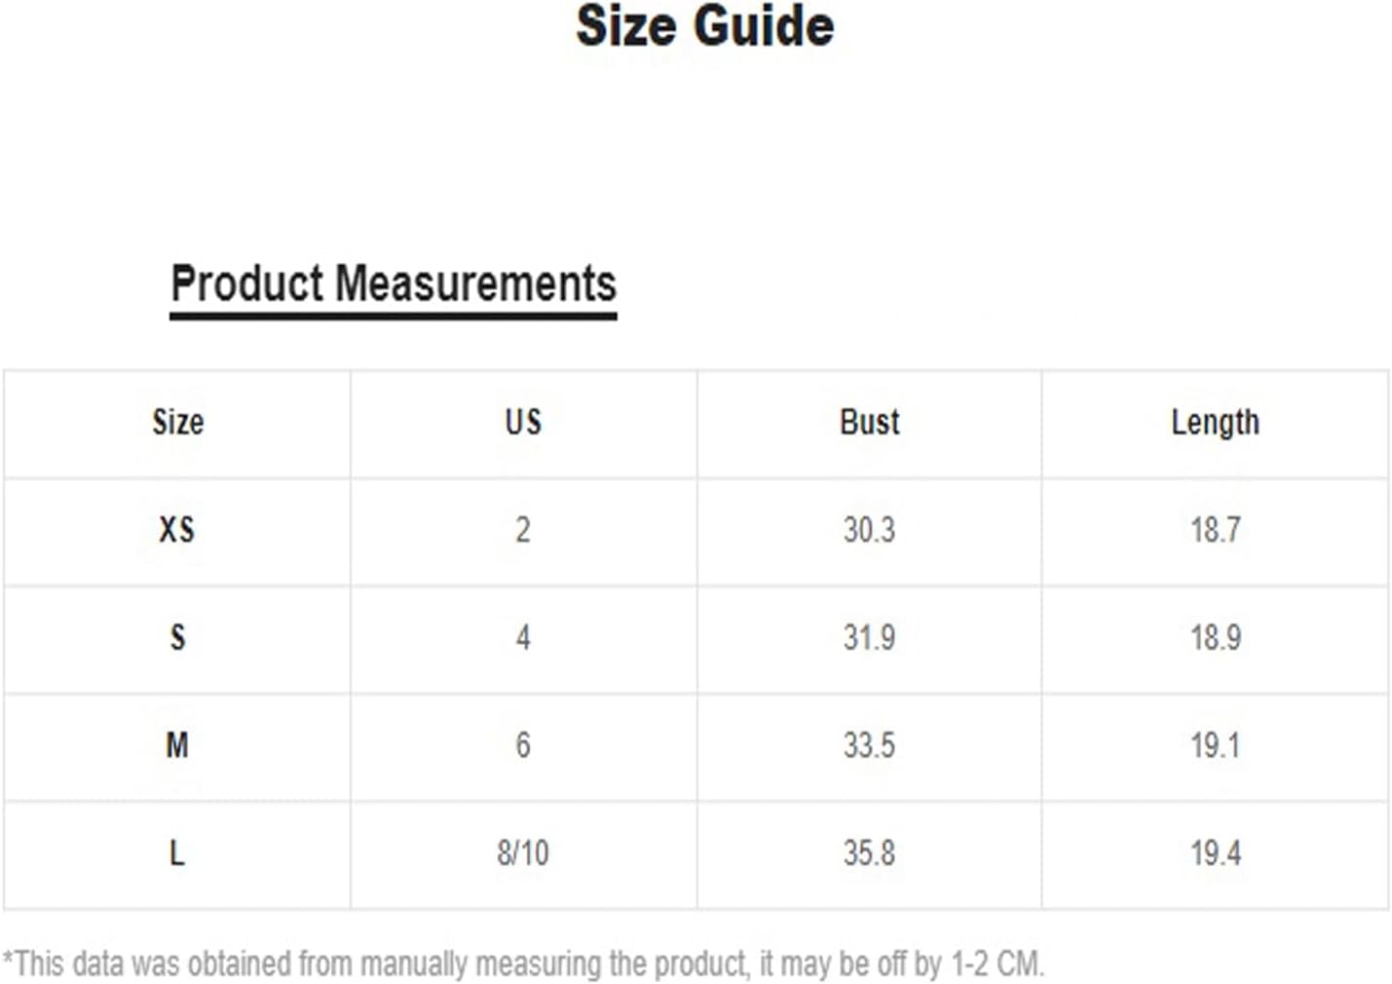Click the XS size row label
Screen dimensions: 1392x984
pyautogui.click(x=177, y=530)
